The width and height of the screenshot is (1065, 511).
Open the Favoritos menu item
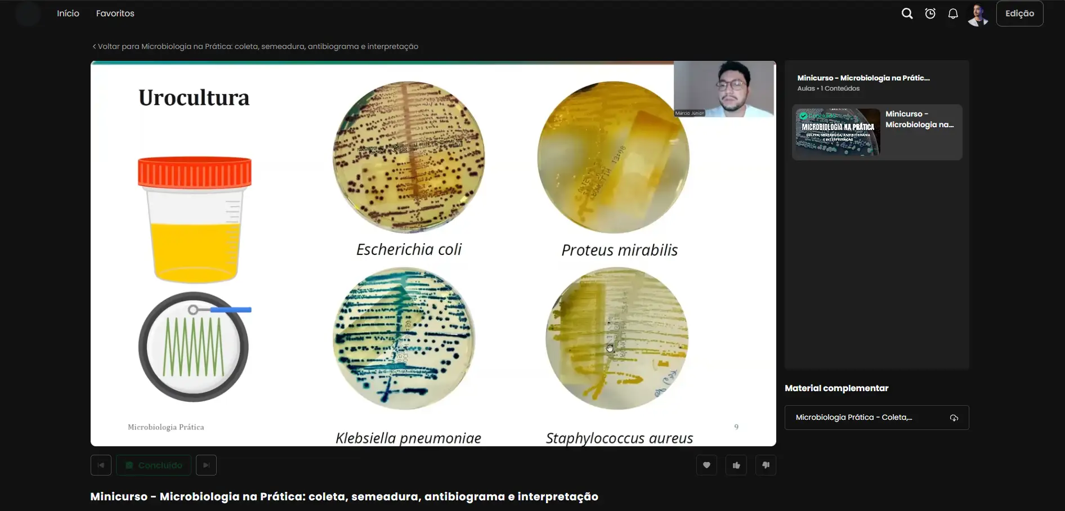(x=115, y=14)
